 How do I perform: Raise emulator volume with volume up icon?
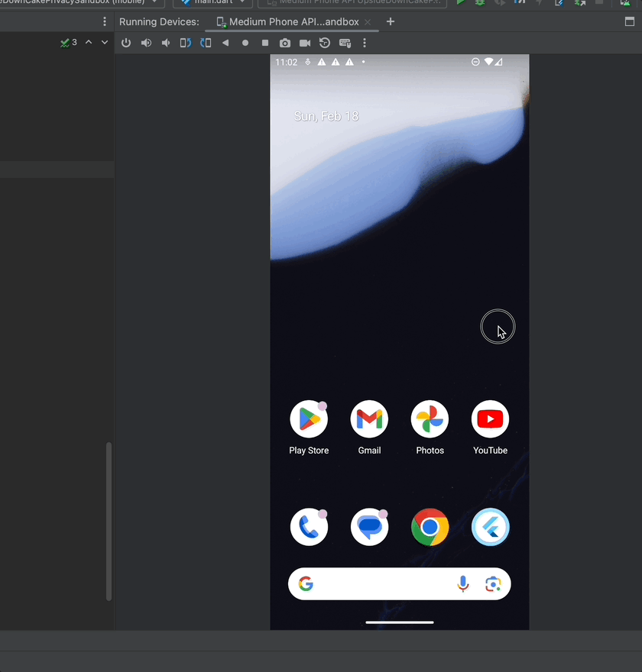[146, 43]
